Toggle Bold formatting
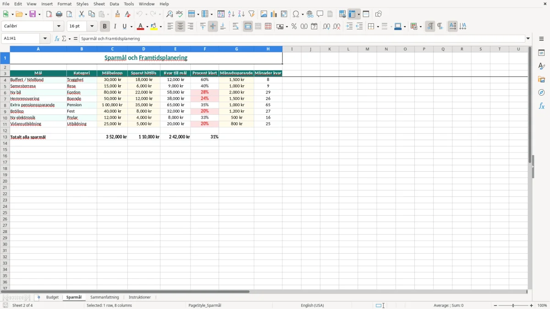 click(104, 27)
